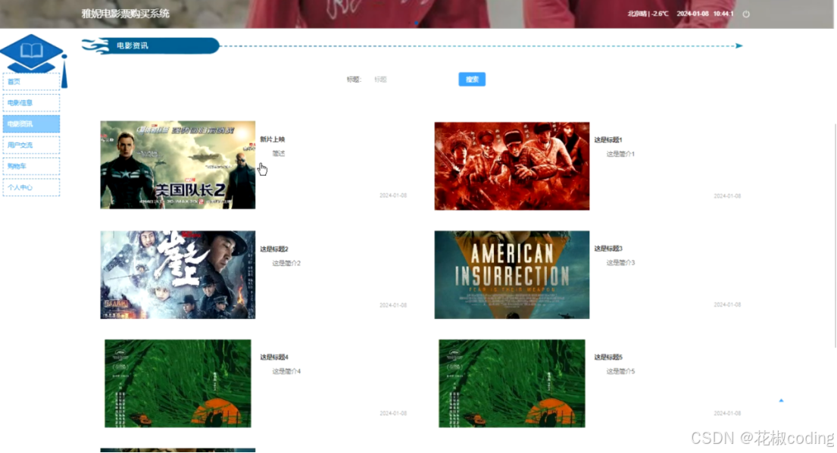The width and height of the screenshot is (837, 453).
Task: Click the 雅妮电影票购买系统 site title
Action: (126, 14)
